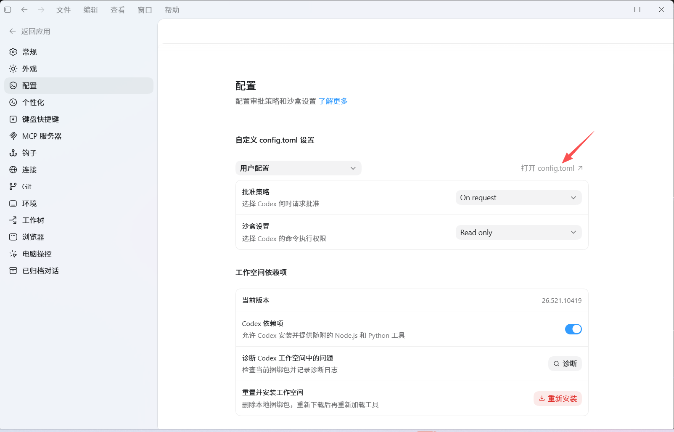This screenshot has height=432, width=674.
Task: Open the 文件 menu
Action: [63, 10]
